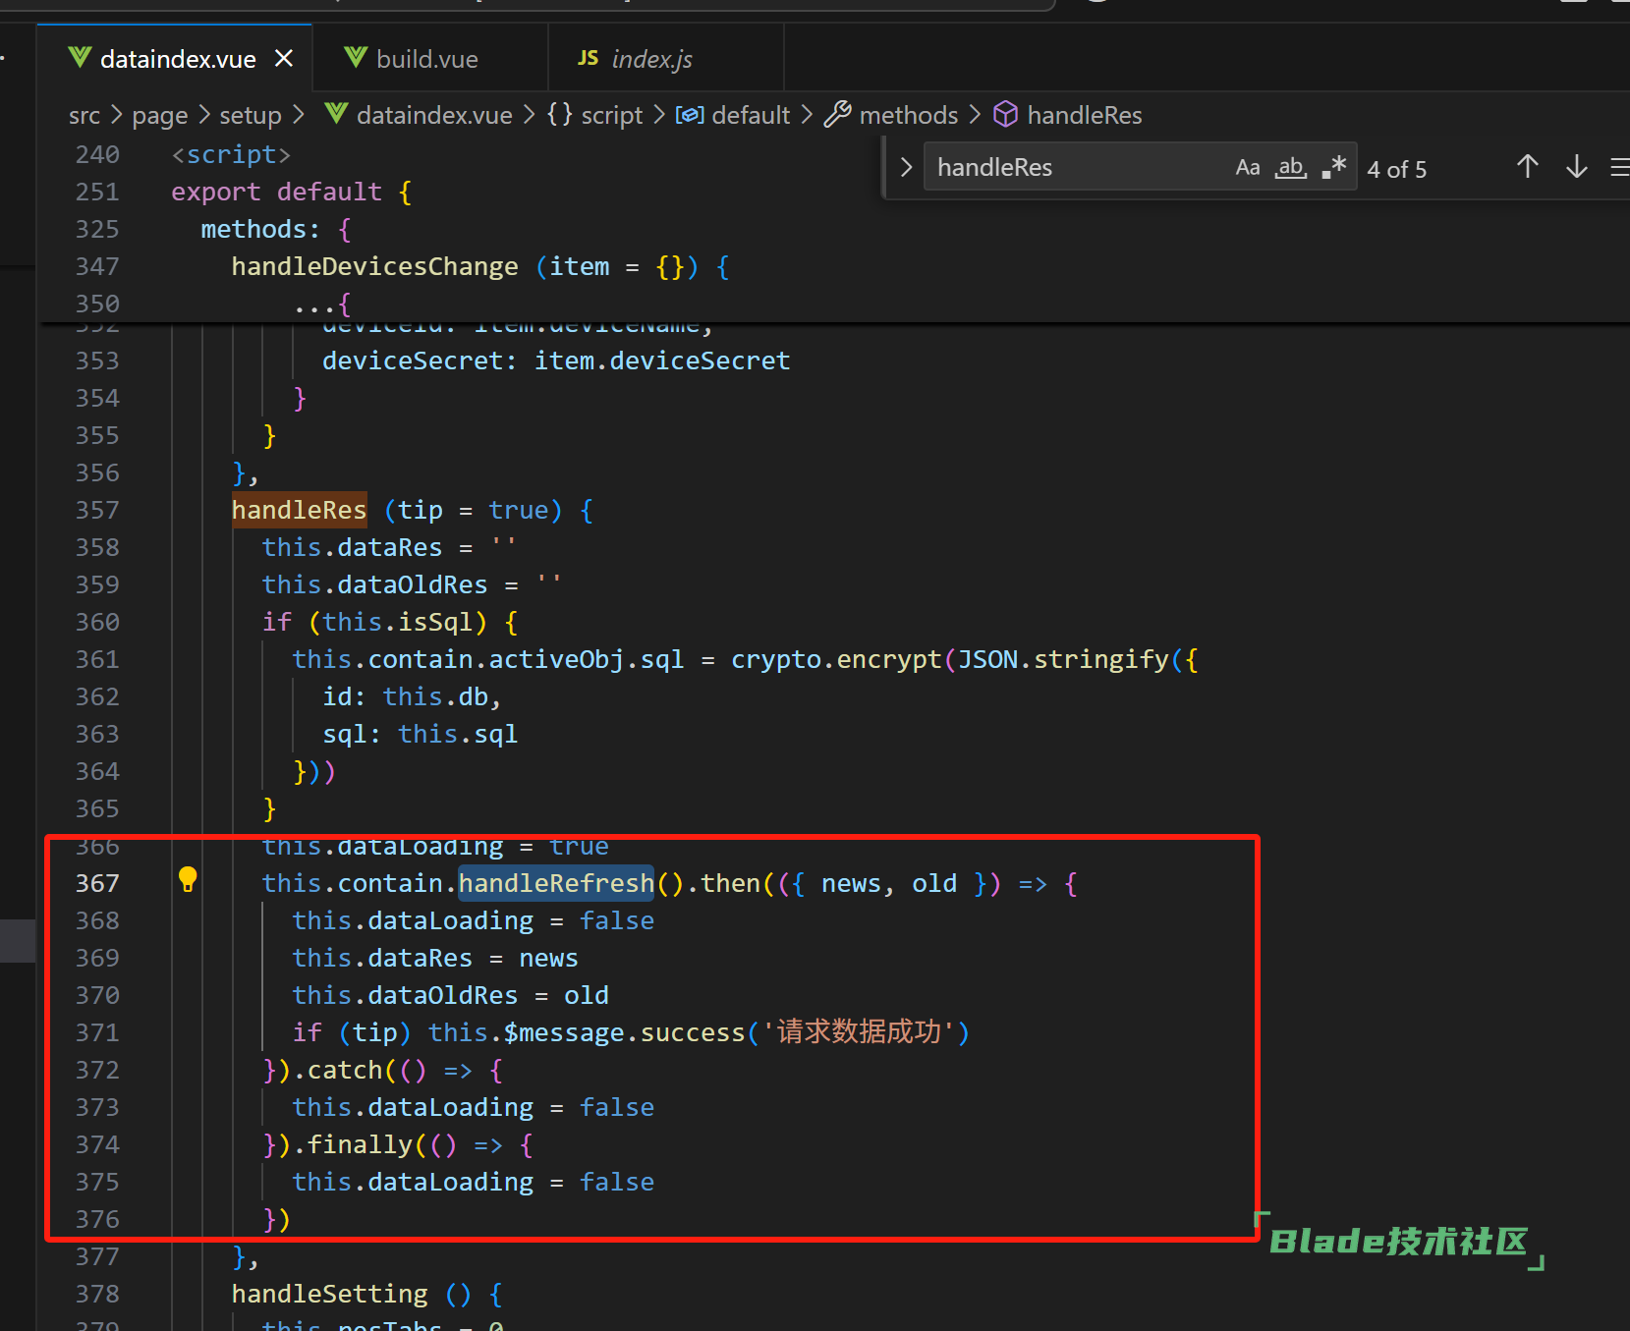Toggle Match Case in find widget

click(1247, 167)
